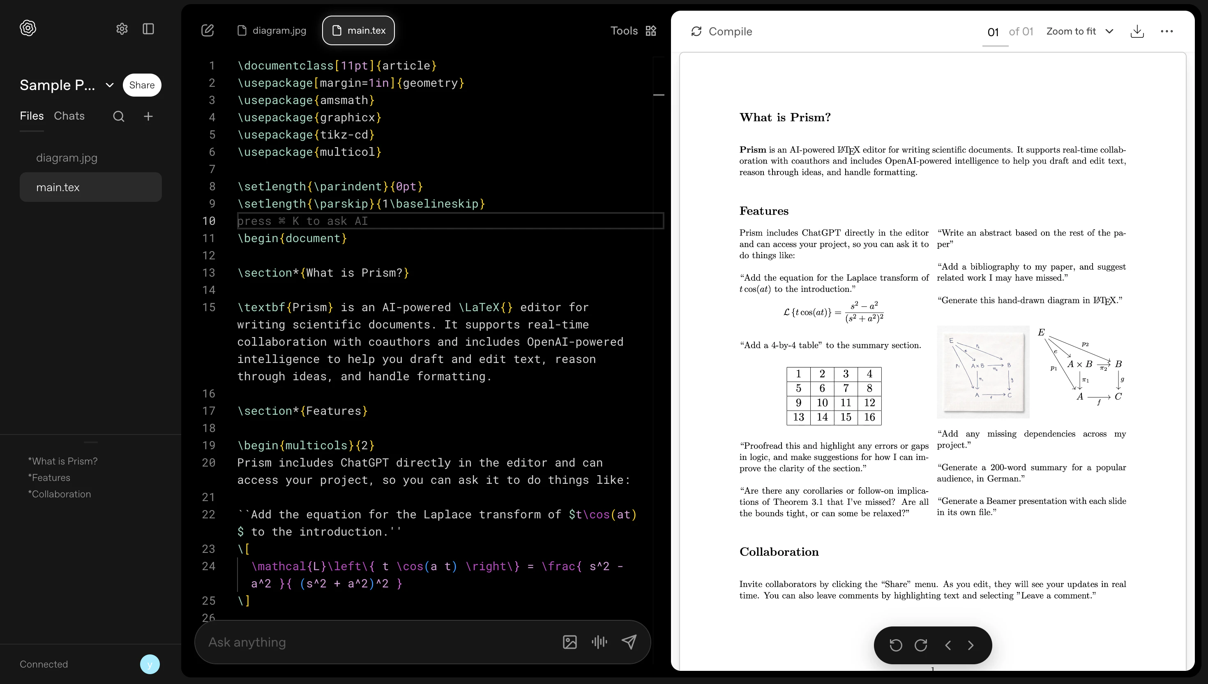1208x684 pixels.
Task: Click the Share button
Action: click(142, 85)
